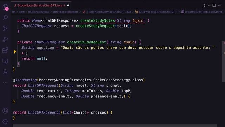This screenshot has height=127, width=225.
Task: Click horizontal scrollbar at editor bottom
Action: click(115, 126)
